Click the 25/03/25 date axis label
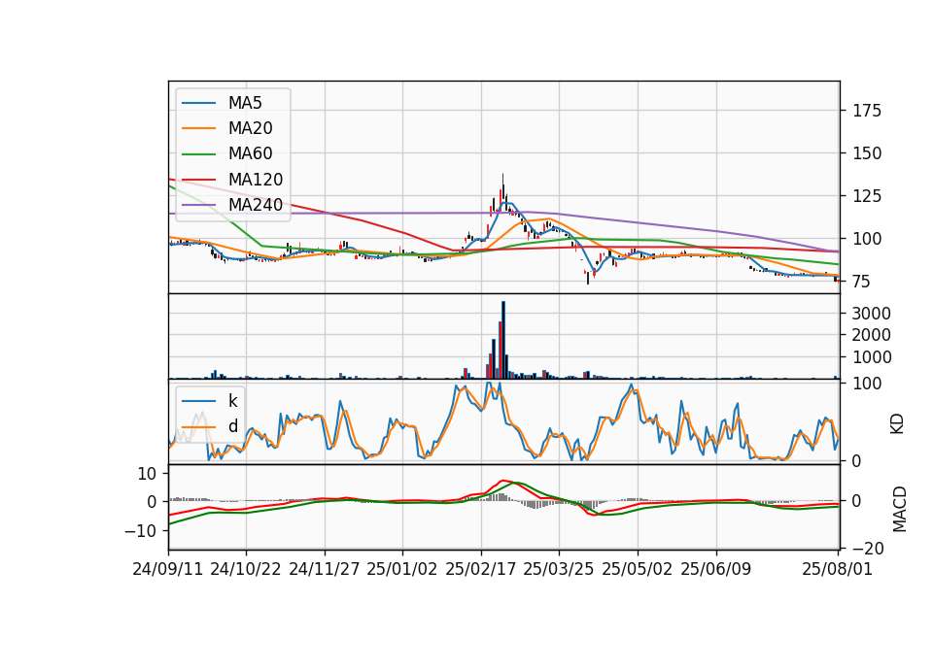The image size is (933, 670). [559, 570]
